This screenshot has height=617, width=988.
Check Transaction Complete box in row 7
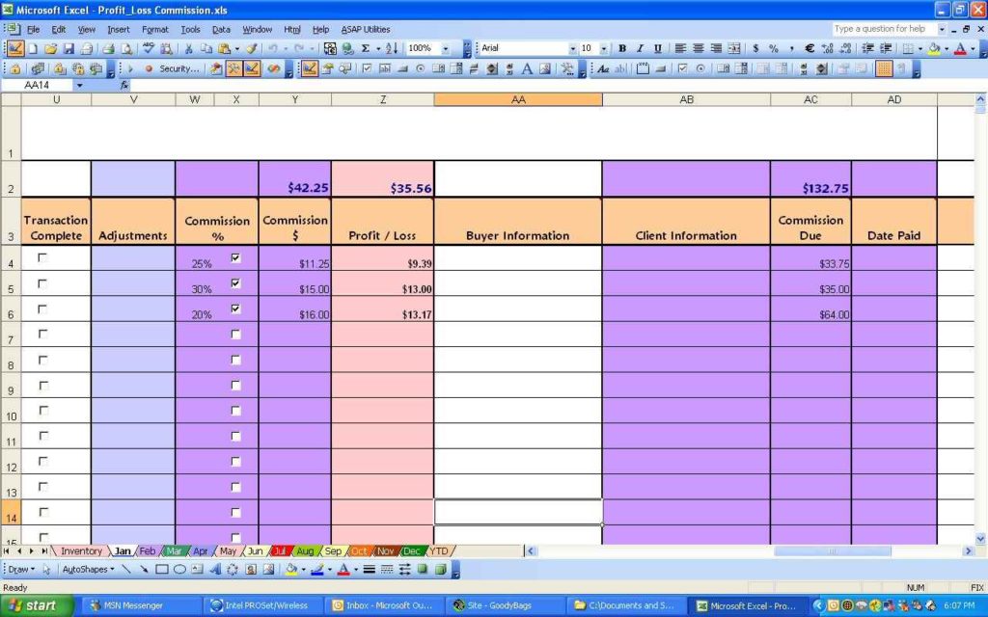click(42, 334)
